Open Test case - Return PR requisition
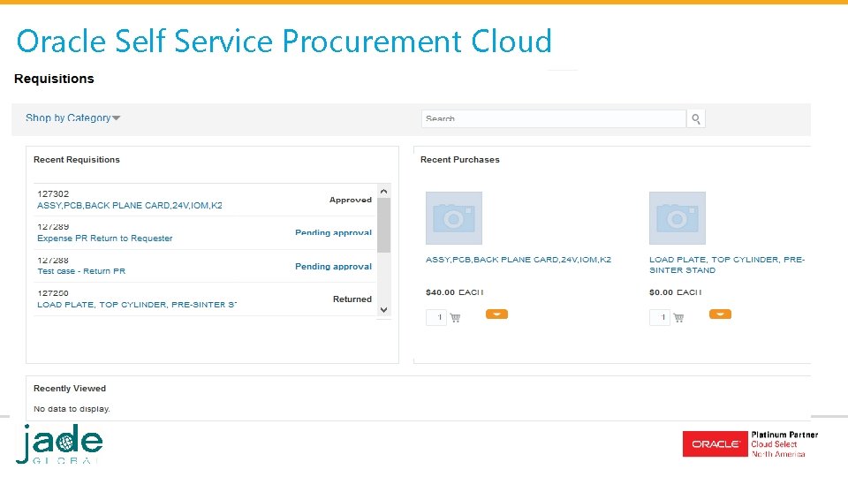 (x=81, y=271)
